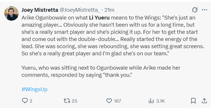This screenshot has height=108, width=211.
Task: Click the reply speech bubble icon
Action: click(x=25, y=101)
